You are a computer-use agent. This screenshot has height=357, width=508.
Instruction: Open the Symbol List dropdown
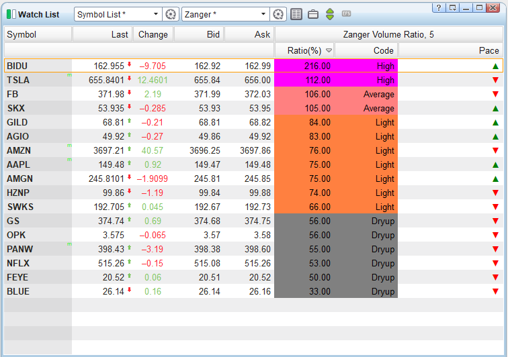click(156, 14)
